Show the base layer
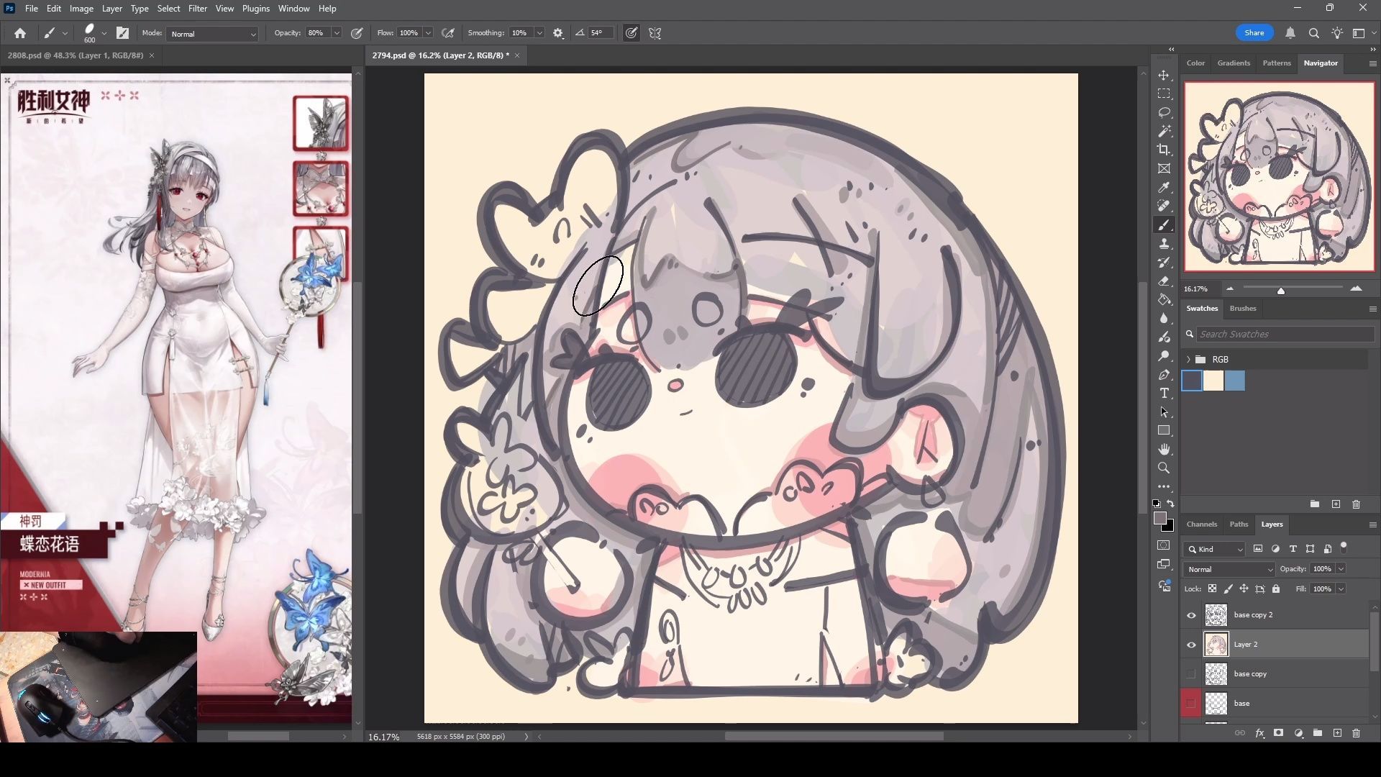Viewport: 1381px width, 777px height. coord(1191,704)
